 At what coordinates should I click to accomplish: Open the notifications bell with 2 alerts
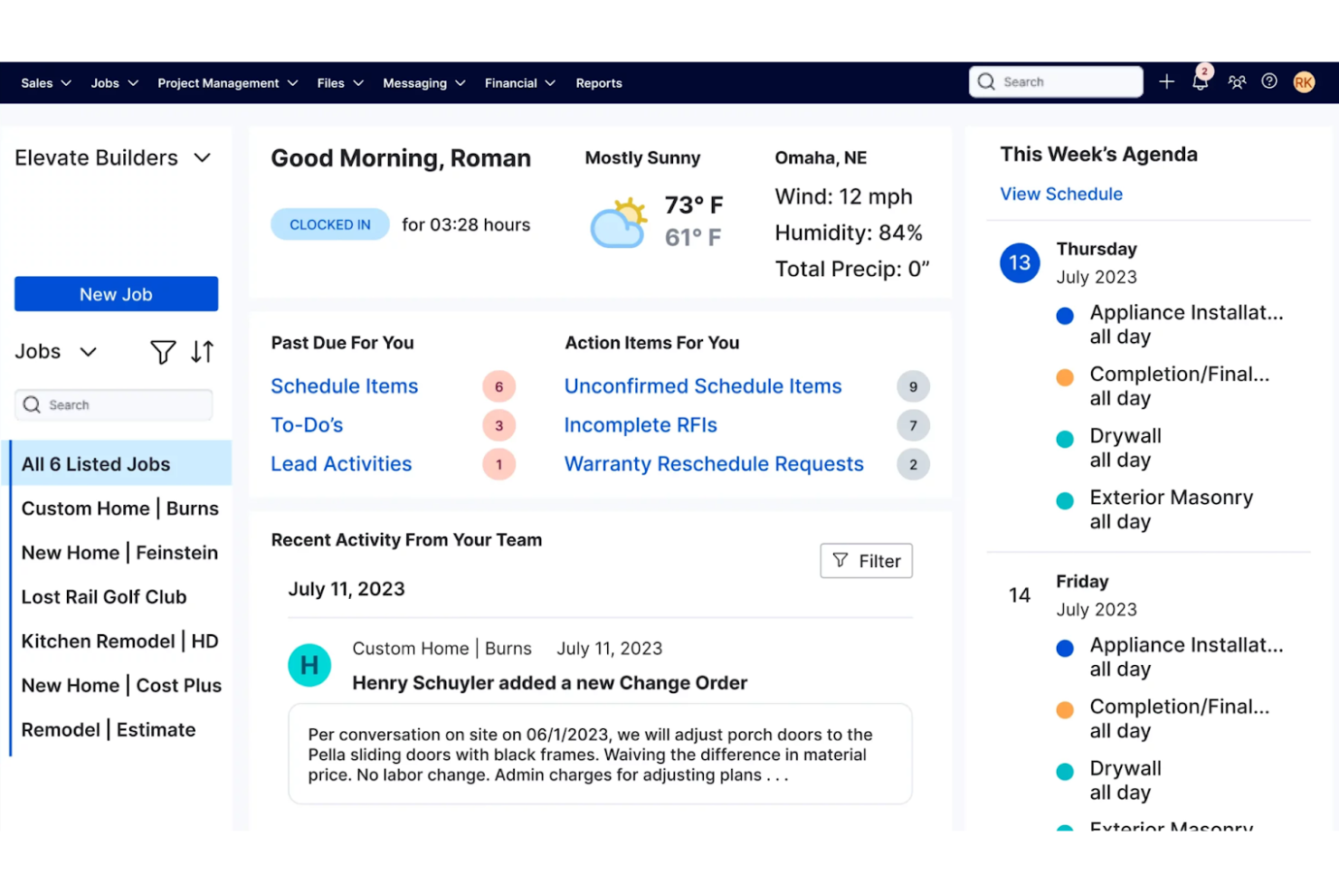tap(1201, 81)
